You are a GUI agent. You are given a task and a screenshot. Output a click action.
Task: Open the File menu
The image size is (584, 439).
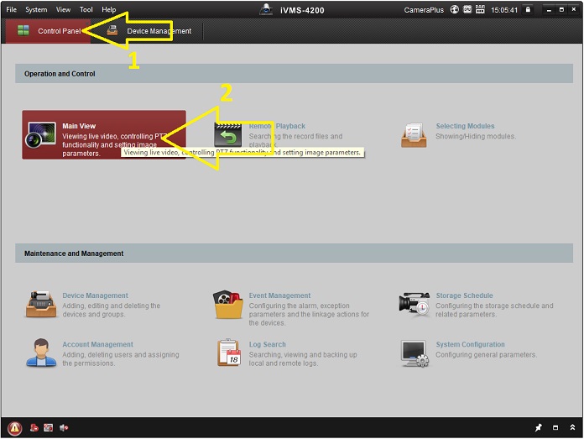[x=11, y=9]
